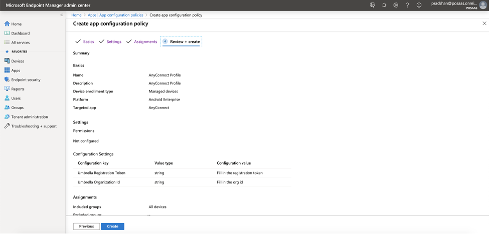This screenshot has width=490, height=234.
Task: Click the 'AnyConnect' targeted app value
Action: point(159,108)
